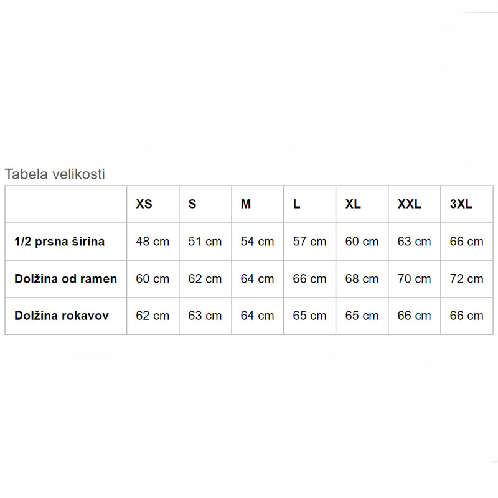498x498 pixels.
Task: Select the XS column header
Action: 144,204
